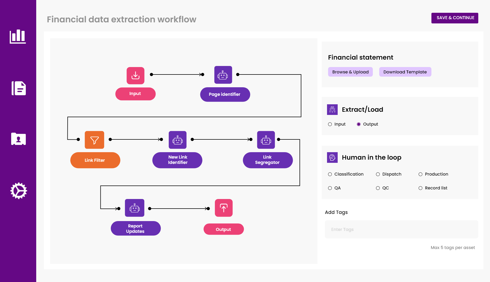Click the New Link Identifier bot icon

(x=177, y=140)
